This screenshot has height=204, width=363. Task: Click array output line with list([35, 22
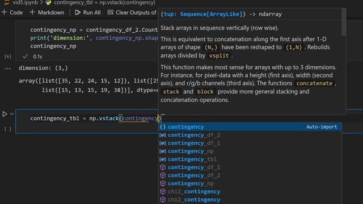88,81
